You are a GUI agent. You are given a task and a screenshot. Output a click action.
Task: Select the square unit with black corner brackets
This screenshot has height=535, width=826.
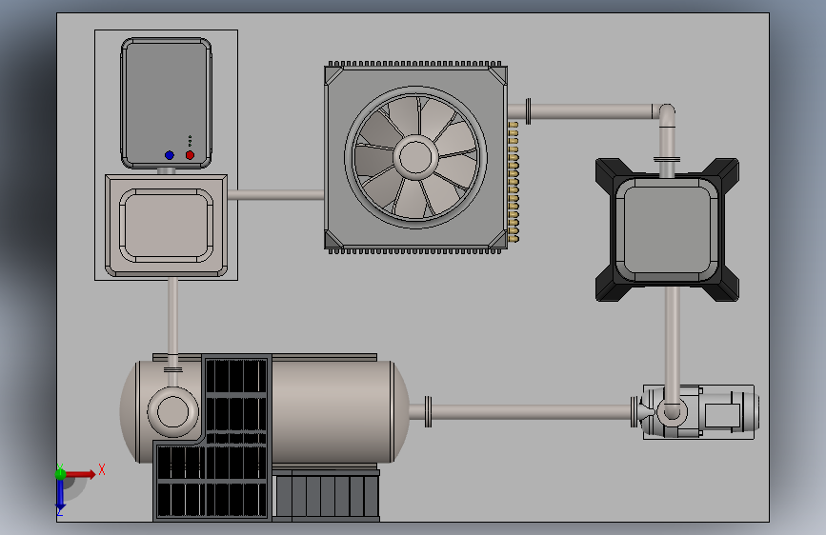[x=667, y=229]
